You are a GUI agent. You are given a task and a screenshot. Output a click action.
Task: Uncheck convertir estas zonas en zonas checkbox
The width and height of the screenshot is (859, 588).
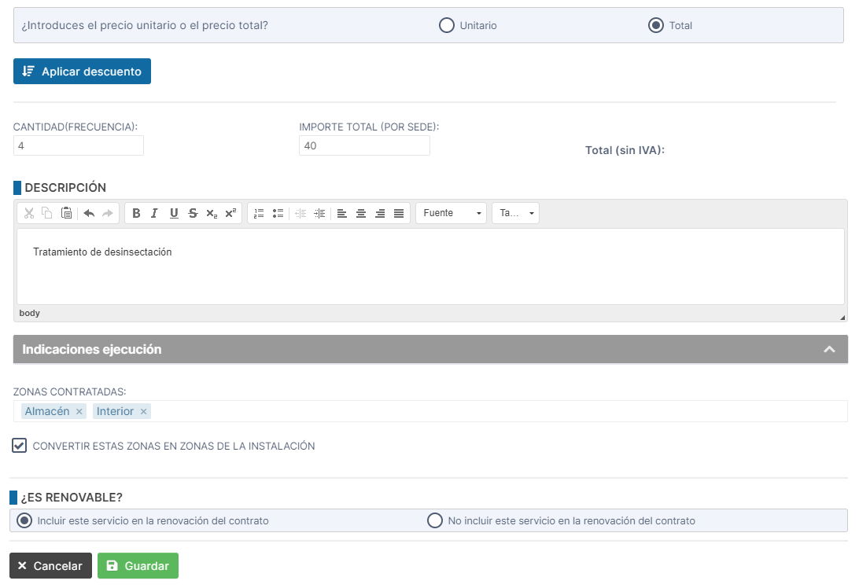[20, 446]
